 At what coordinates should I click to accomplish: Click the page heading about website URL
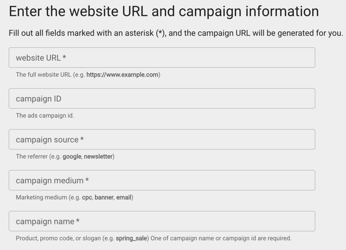[x=164, y=11]
